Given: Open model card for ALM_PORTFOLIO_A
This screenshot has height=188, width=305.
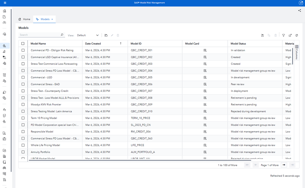Looking at the screenshot, I should pos(205,152).
